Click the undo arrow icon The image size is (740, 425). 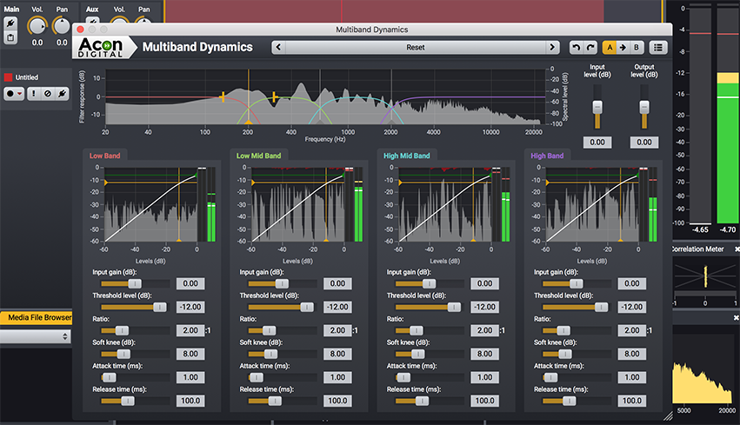coord(576,48)
